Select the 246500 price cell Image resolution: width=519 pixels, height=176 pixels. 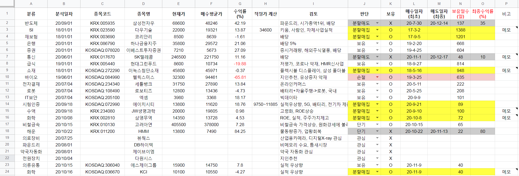[178, 57]
